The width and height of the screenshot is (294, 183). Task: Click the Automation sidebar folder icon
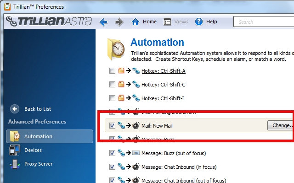click(15, 136)
